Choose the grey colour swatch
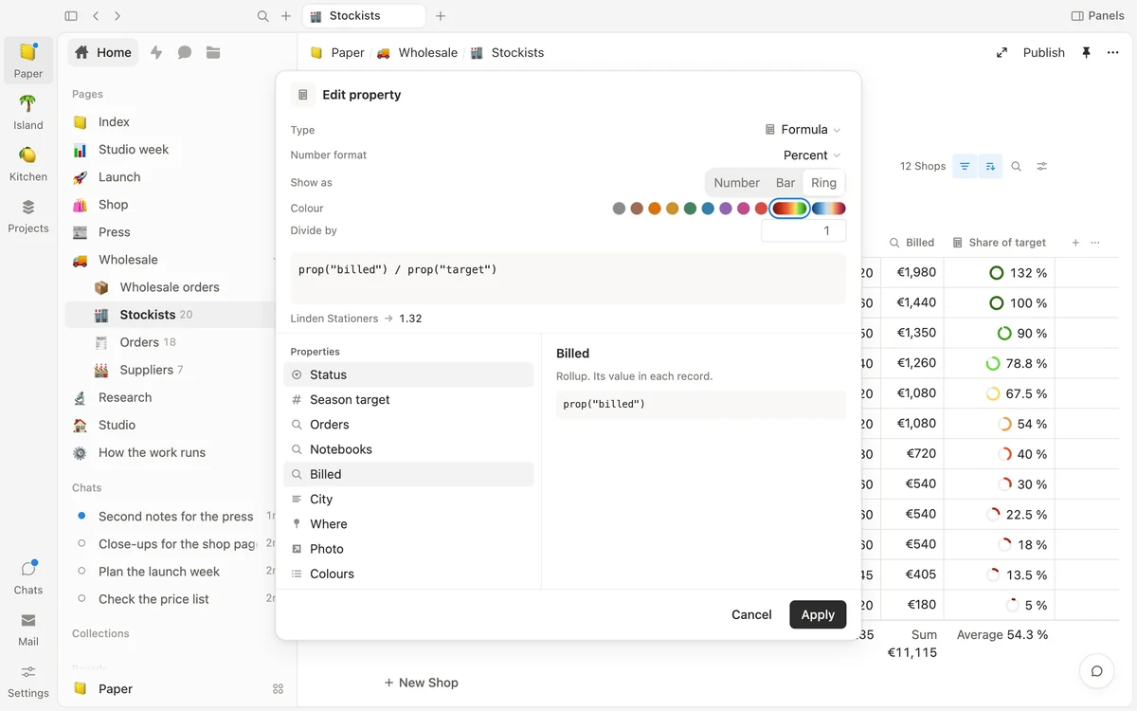 (619, 209)
